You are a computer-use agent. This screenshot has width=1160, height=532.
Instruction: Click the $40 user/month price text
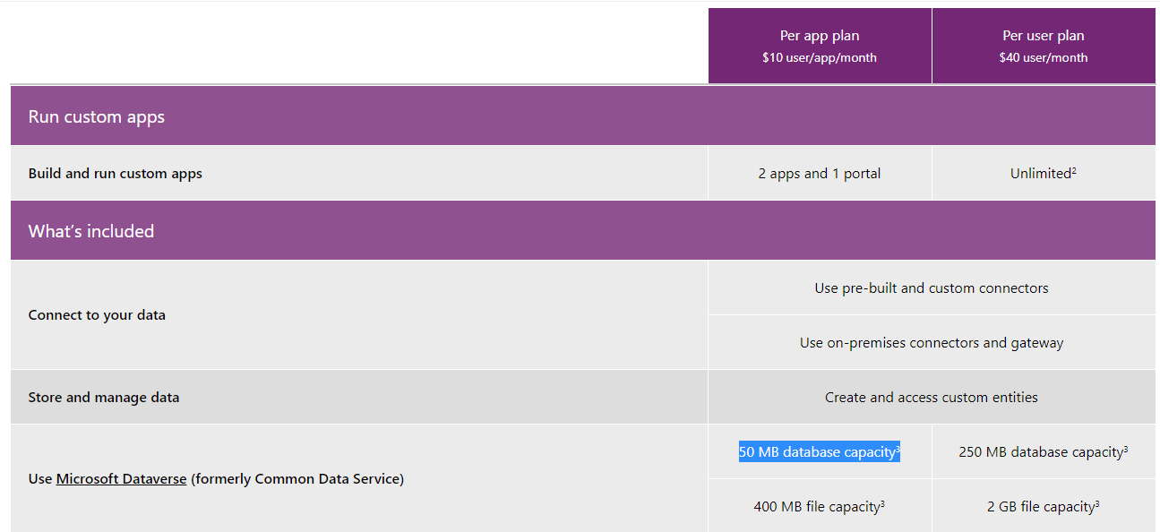pyautogui.click(x=1044, y=57)
